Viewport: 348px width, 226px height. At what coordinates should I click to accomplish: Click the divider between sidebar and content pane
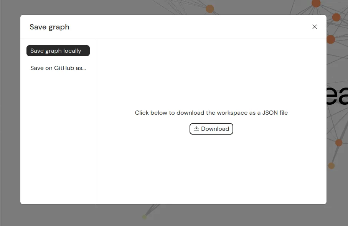point(96,122)
